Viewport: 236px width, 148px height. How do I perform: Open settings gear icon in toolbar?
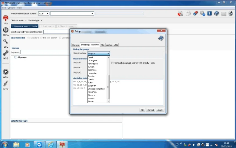pos(202,13)
